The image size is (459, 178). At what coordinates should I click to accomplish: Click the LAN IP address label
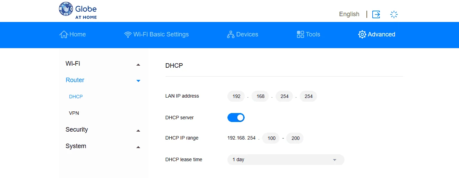(x=182, y=96)
